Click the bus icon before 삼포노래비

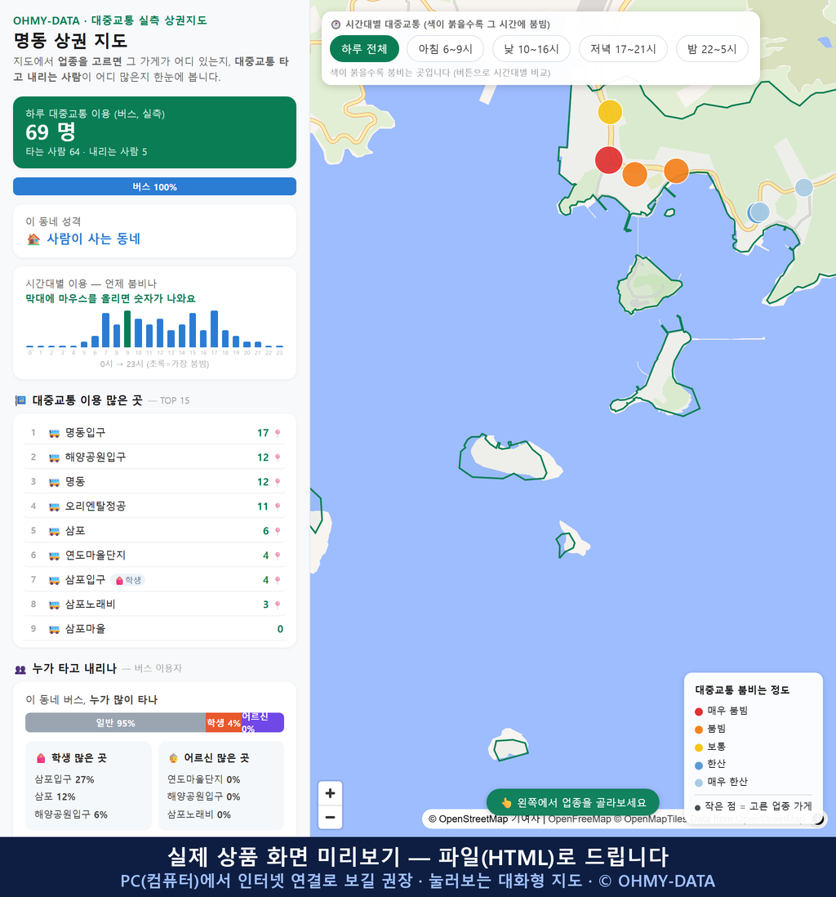click(55, 605)
